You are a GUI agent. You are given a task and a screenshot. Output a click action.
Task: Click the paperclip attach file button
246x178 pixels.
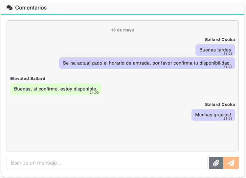coord(216,163)
